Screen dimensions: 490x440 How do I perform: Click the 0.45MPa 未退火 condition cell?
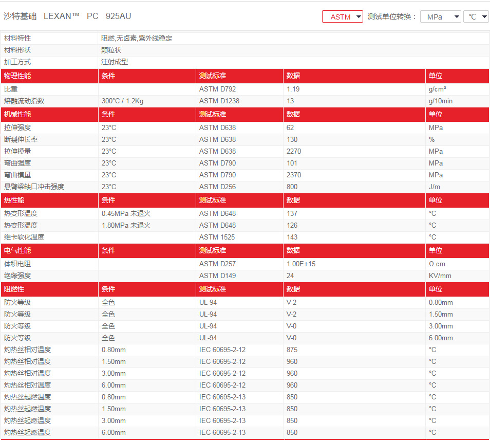pos(126,214)
